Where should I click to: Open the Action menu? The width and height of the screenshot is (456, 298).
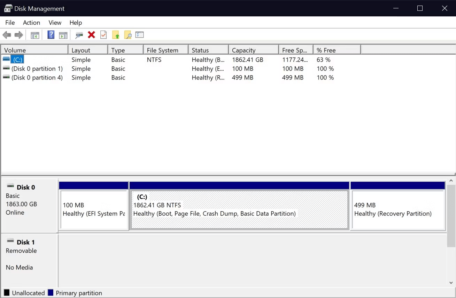(x=31, y=22)
